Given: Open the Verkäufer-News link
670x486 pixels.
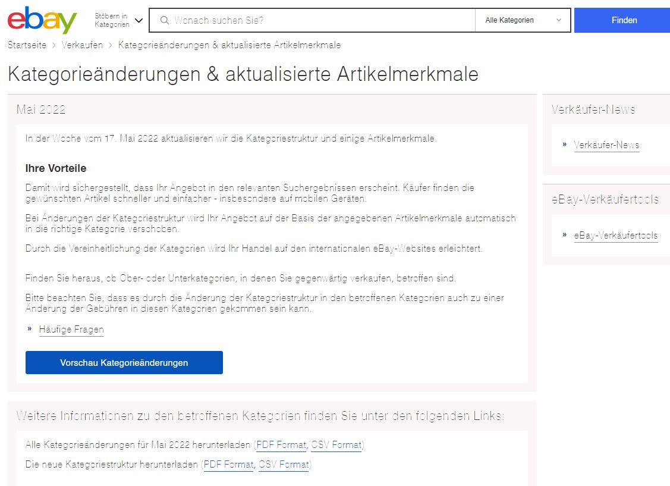Looking at the screenshot, I should 606,145.
